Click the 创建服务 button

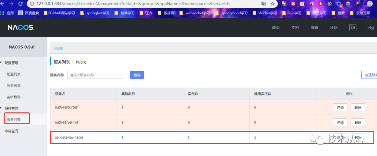click(x=369, y=75)
